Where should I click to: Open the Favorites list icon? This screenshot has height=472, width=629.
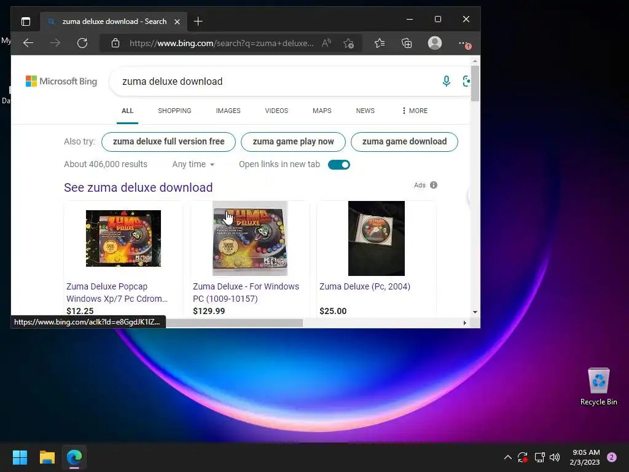pyautogui.click(x=380, y=43)
